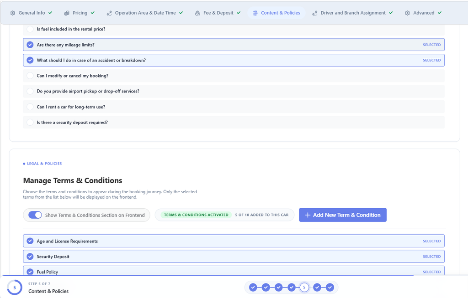The width and height of the screenshot is (468, 298).
Task: Click the blue progress bar above the footer
Action: coord(207,276)
